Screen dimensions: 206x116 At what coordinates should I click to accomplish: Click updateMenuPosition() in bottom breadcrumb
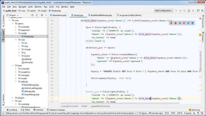coord(100,106)
